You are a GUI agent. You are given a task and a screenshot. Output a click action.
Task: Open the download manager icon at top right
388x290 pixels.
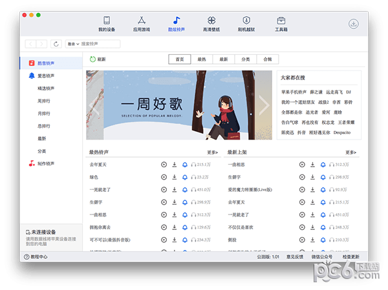tap(354, 24)
